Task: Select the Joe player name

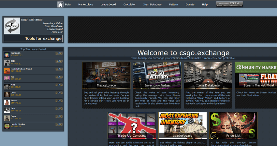Action: pyautogui.click(x=12, y=77)
